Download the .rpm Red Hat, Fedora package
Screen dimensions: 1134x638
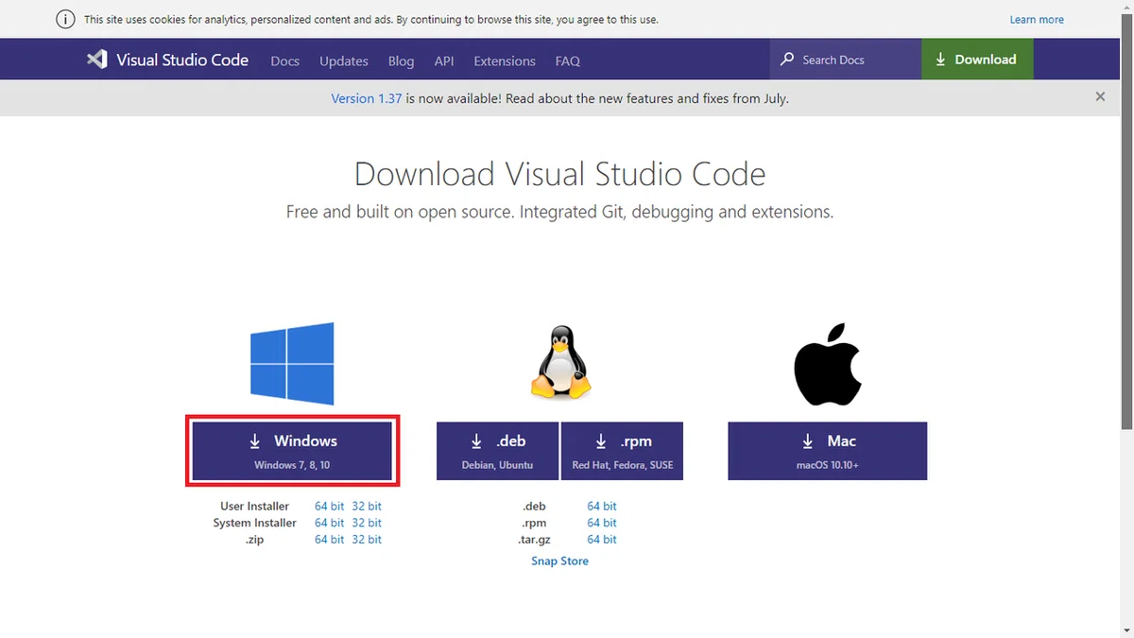click(622, 451)
